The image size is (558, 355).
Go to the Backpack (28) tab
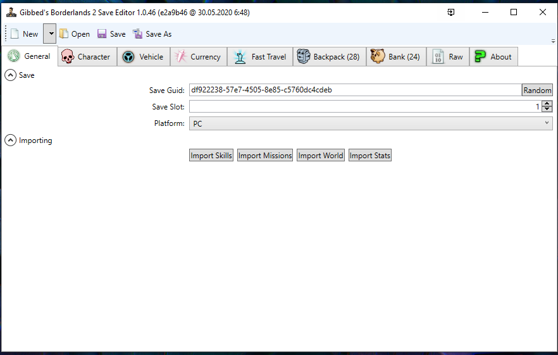[330, 57]
